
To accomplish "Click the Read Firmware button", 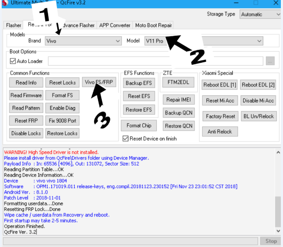I will click(x=26, y=95).
